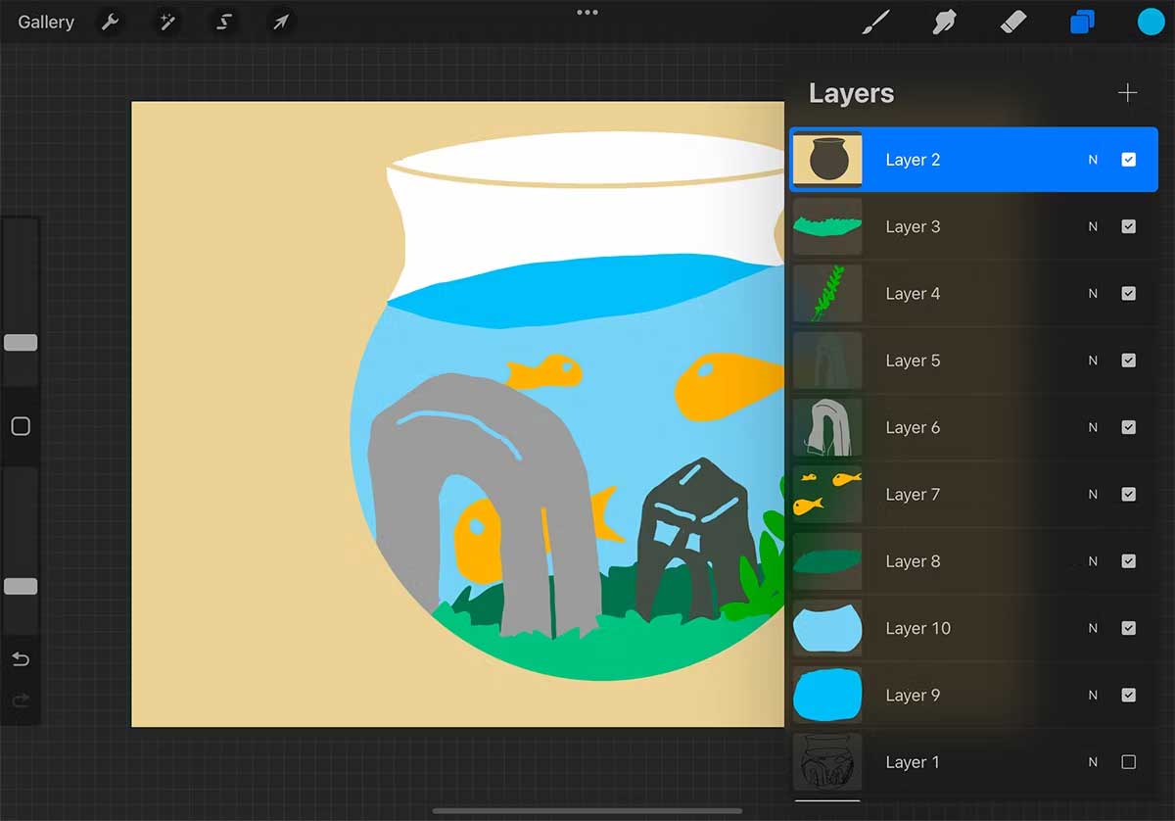The width and height of the screenshot is (1175, 821).
Task: Open blend mode N for Layer 2
Action: pos(1093,160)
